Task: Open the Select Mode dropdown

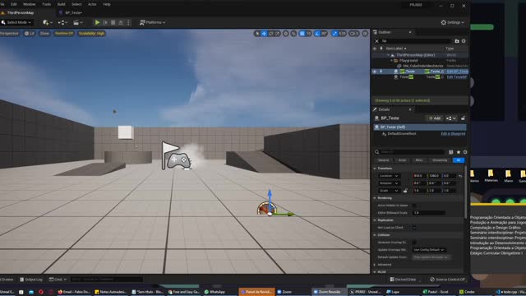Action: [16, 22]
